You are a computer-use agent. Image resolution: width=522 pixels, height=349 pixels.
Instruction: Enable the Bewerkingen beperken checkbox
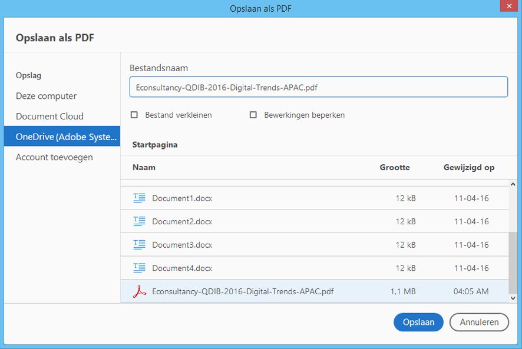(253, 115)
